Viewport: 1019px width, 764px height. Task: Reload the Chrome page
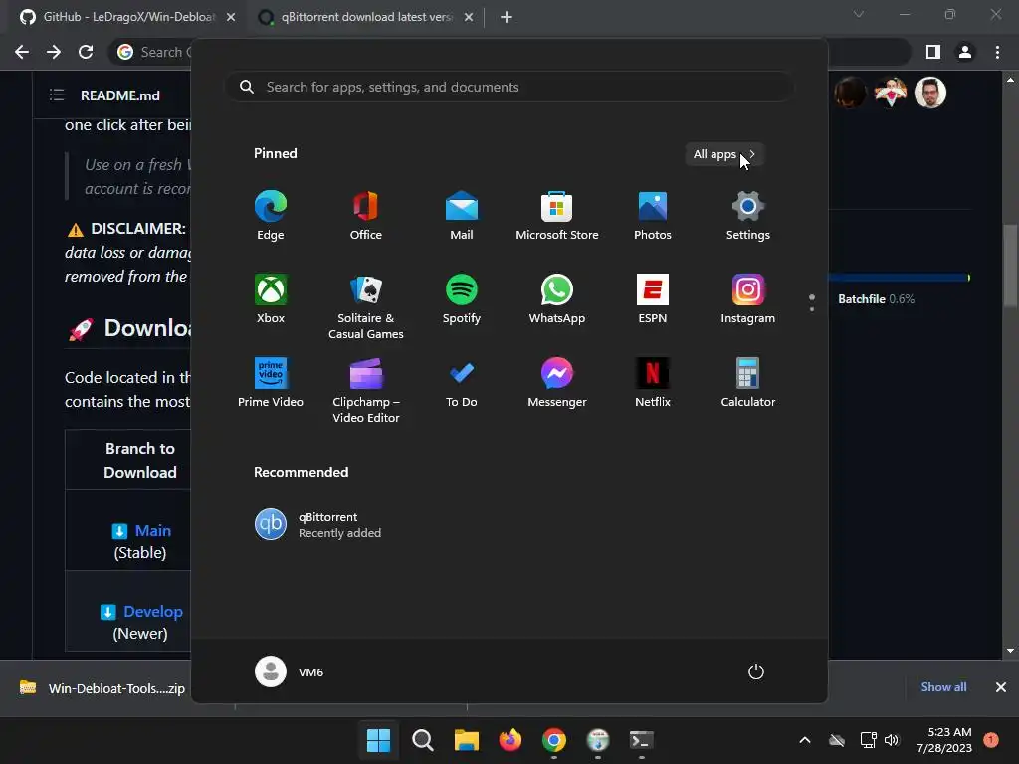click(86, 52)
